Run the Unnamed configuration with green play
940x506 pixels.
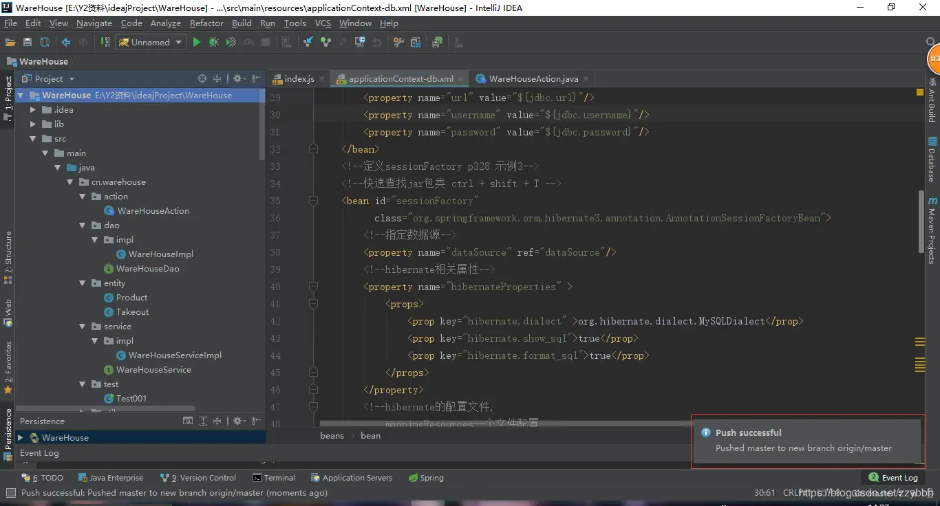point(197,42)
